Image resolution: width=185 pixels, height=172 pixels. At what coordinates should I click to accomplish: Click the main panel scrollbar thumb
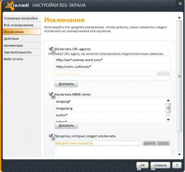pos(179,76)
